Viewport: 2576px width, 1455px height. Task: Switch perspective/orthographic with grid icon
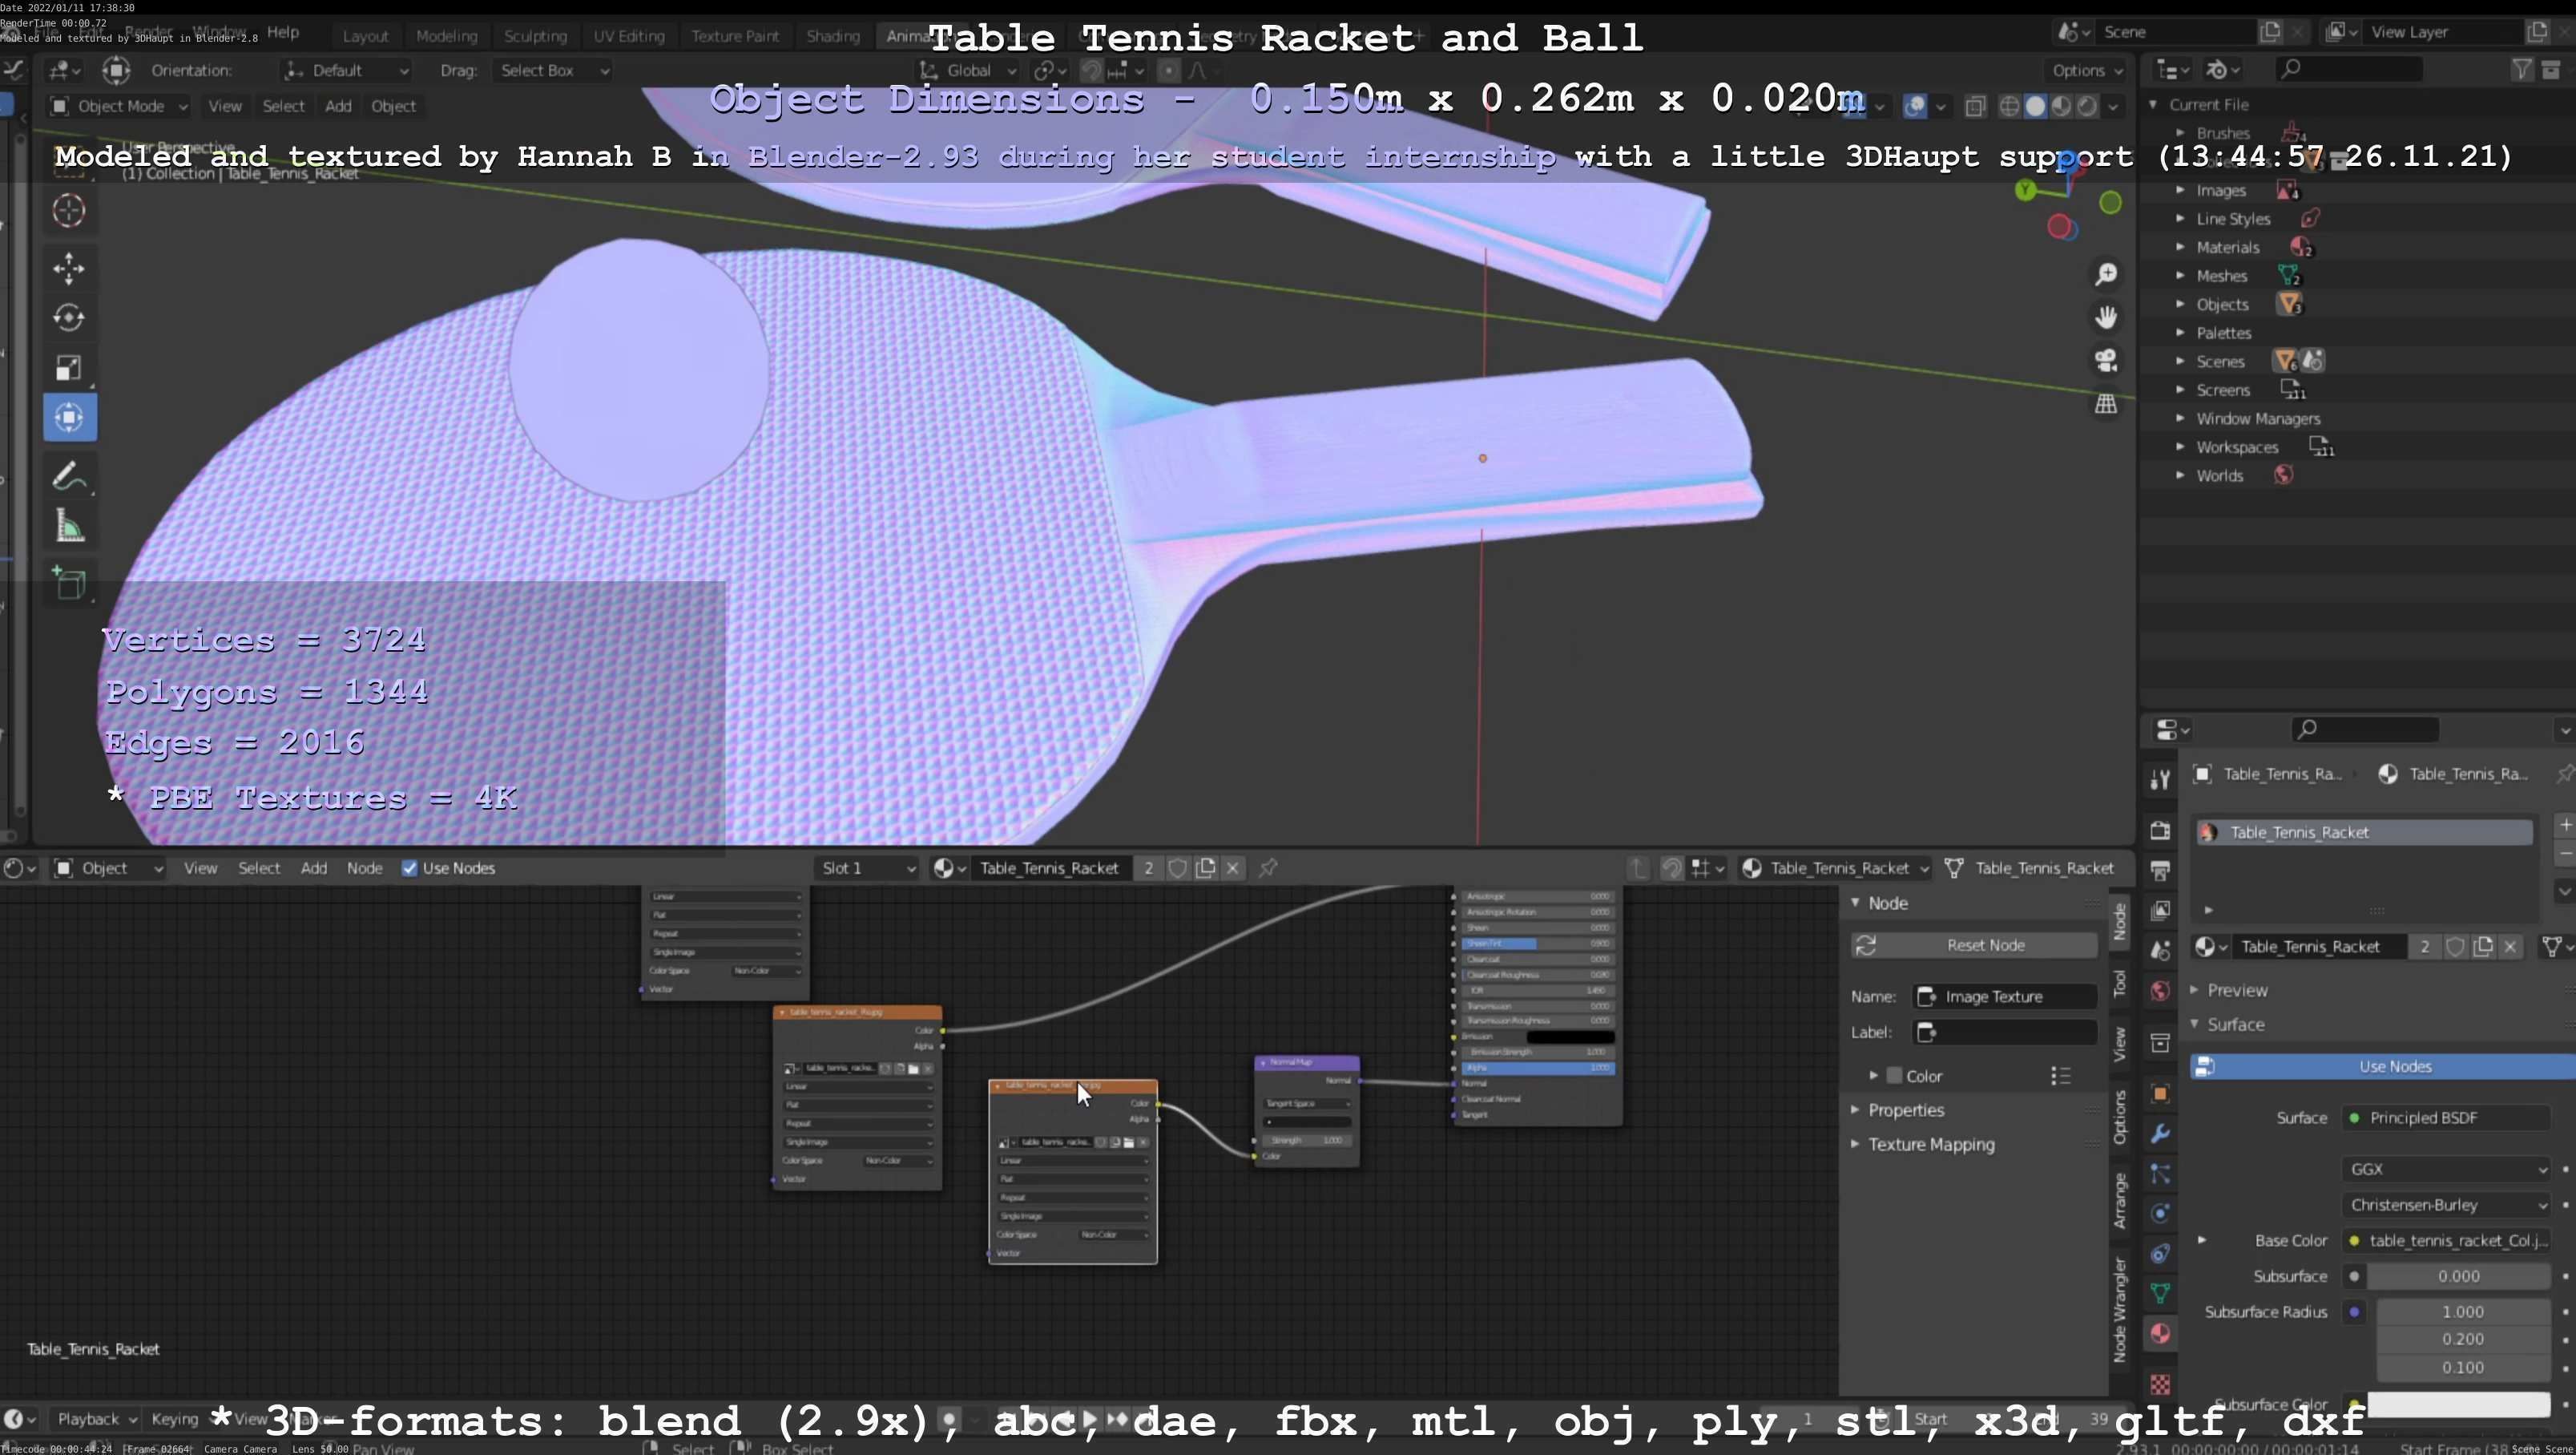pyautogui.click(x=2106, y=403)
